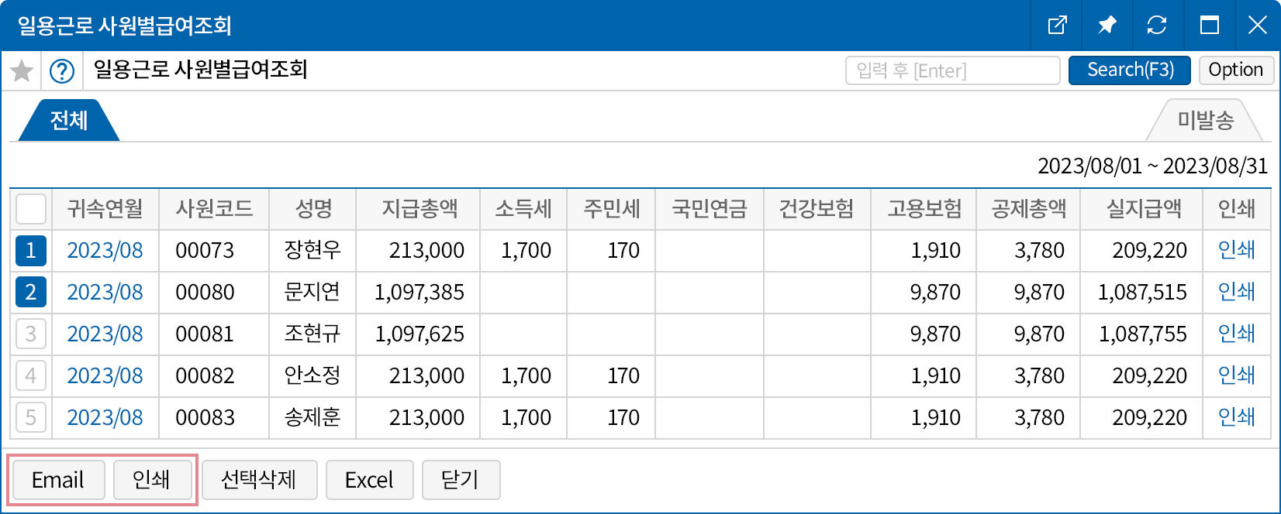1281x514 pixels.
Task: Uncheck row 1 for 장현우
Action: point(31,251)
